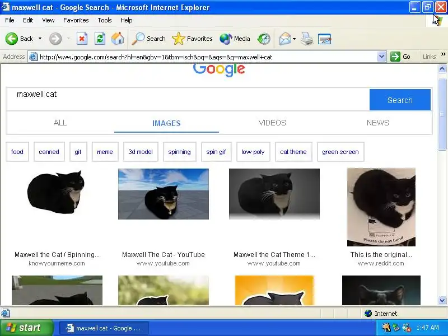Viewport: 448px width, 336px height.
Task: Click the system tray clock 1:47 AM
Action: click(x=427, y=328)
